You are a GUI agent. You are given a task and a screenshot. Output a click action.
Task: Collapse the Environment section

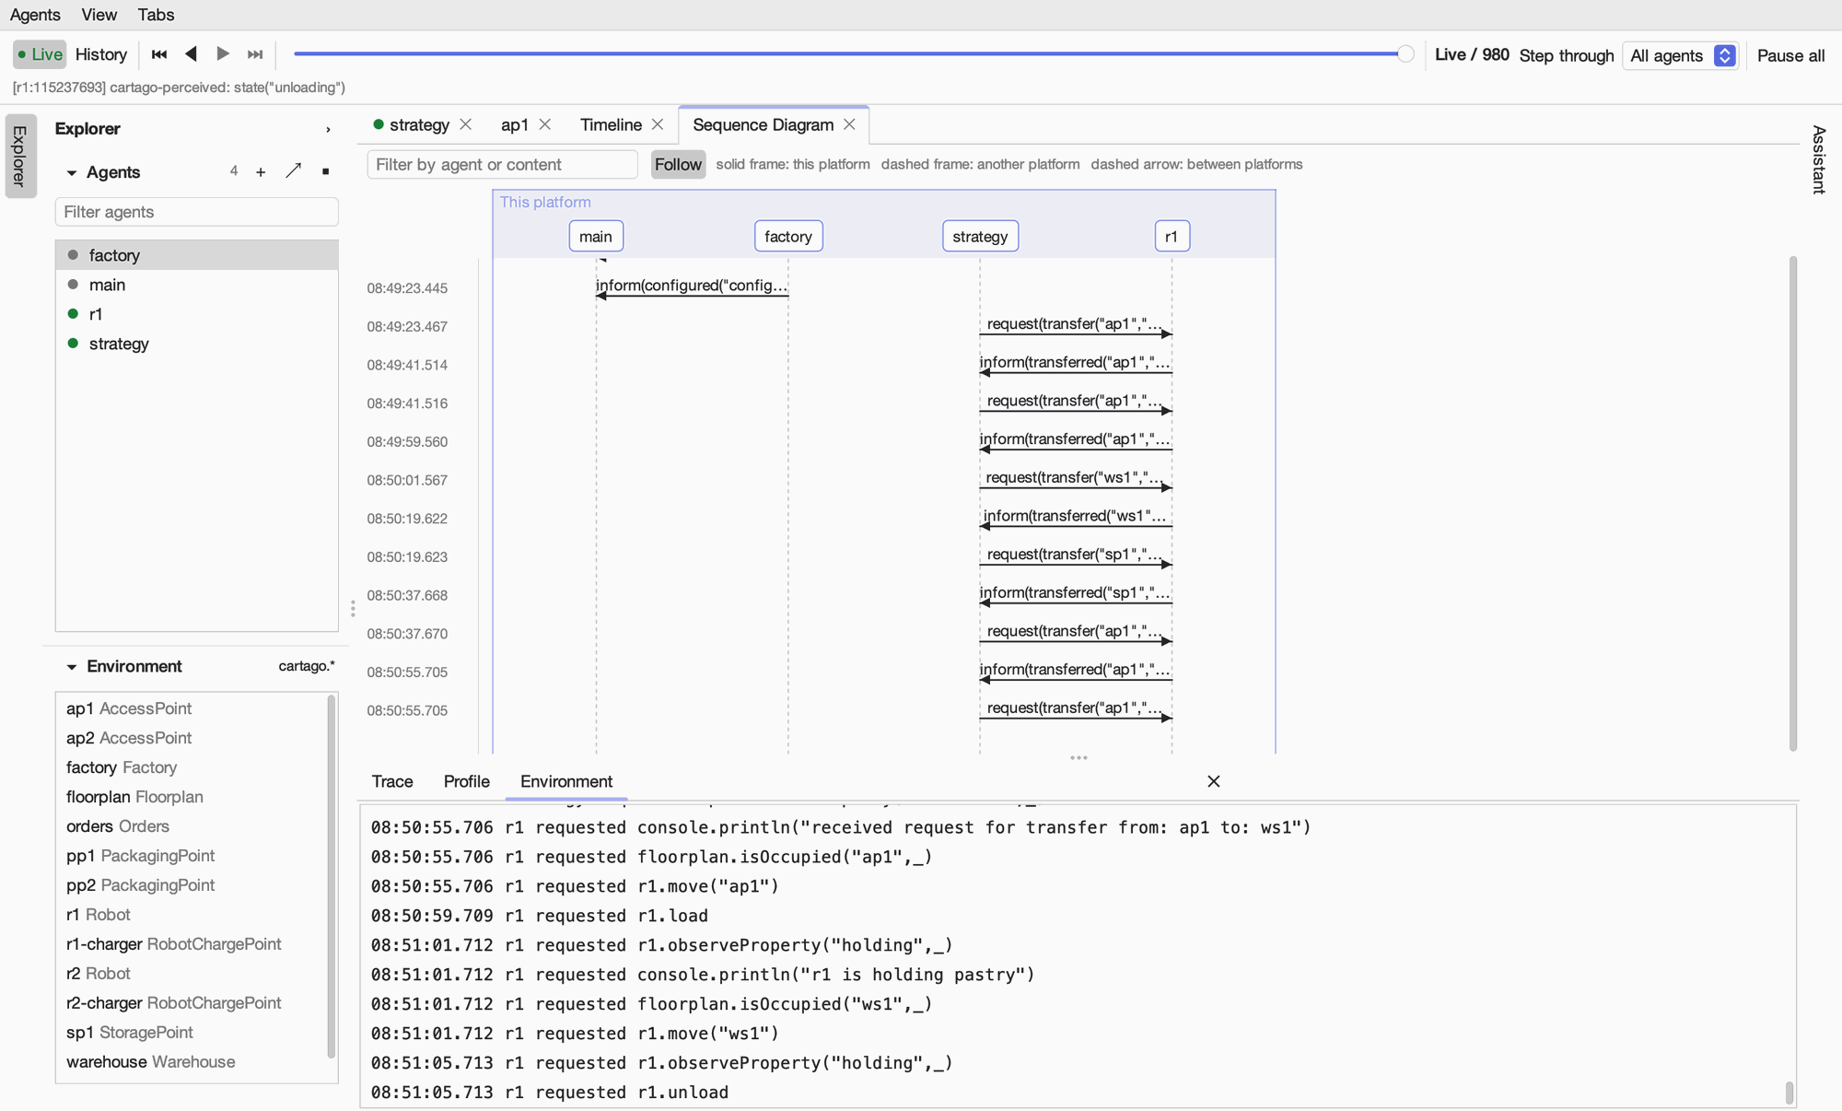click(71, 667)
